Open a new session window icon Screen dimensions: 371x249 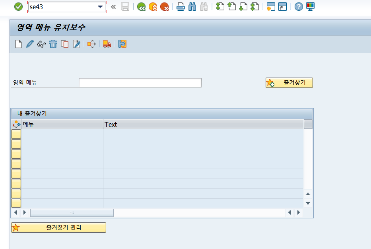click(271, 7)
